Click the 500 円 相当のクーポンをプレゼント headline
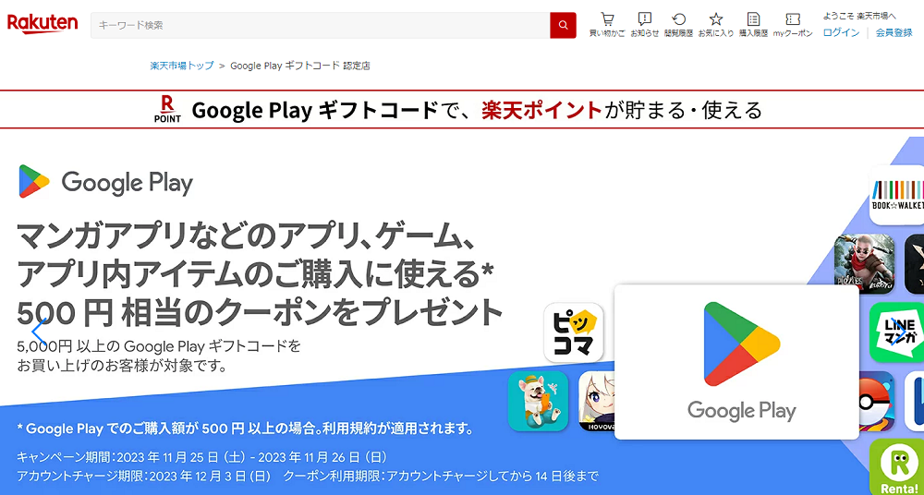Screen dimensions: 924x495 (x=260, y=313)
